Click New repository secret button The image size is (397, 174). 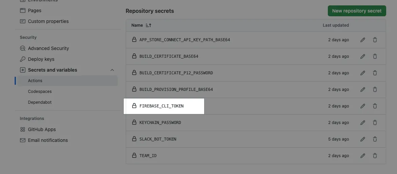coord(357,11)
